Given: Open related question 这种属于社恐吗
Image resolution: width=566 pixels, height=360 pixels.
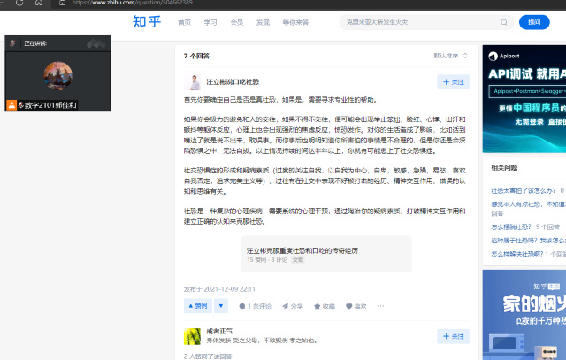Looking at the screenshot, I should (x=529, y=240).
